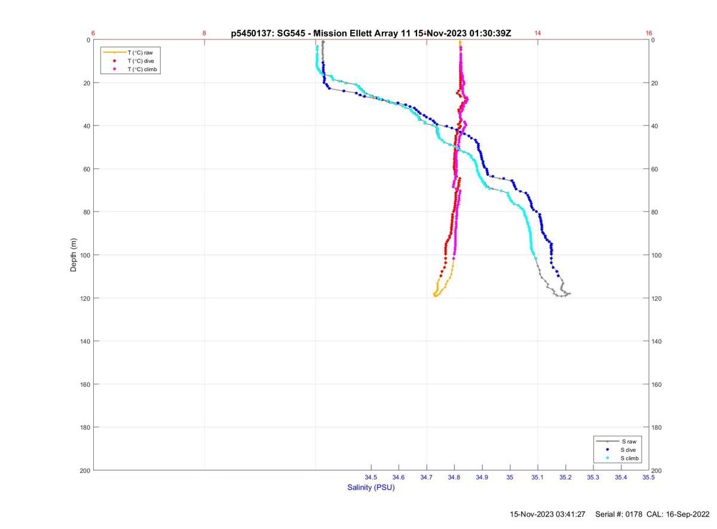Click salinity tick label '34.9'
The width and height of the screenshot is (717, 529).
coord(482,477)
